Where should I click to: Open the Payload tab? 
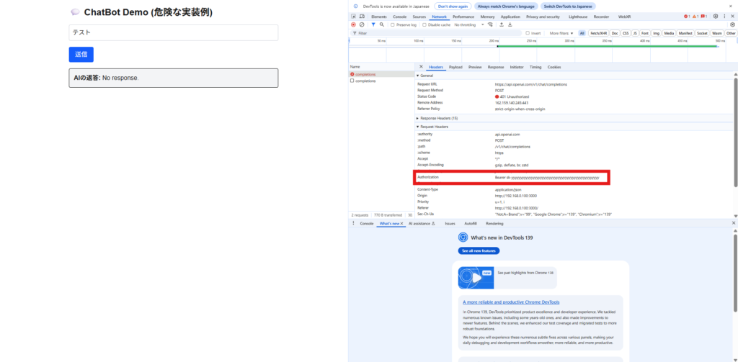(455, 67)
